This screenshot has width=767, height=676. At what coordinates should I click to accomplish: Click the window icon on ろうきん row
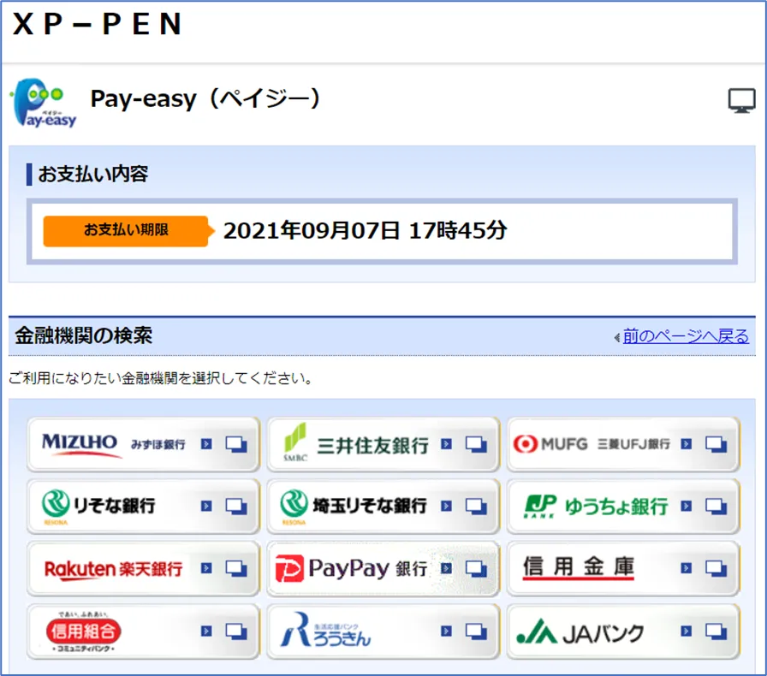pyautogui.click(x=476, y=632)
